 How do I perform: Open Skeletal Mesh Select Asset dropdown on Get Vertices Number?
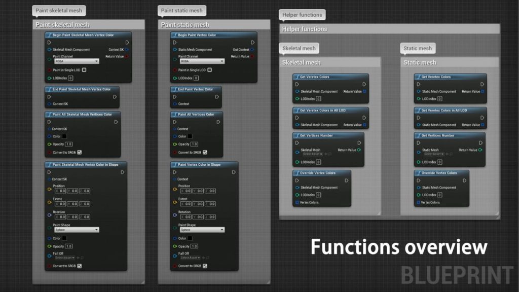pos(312,154)
